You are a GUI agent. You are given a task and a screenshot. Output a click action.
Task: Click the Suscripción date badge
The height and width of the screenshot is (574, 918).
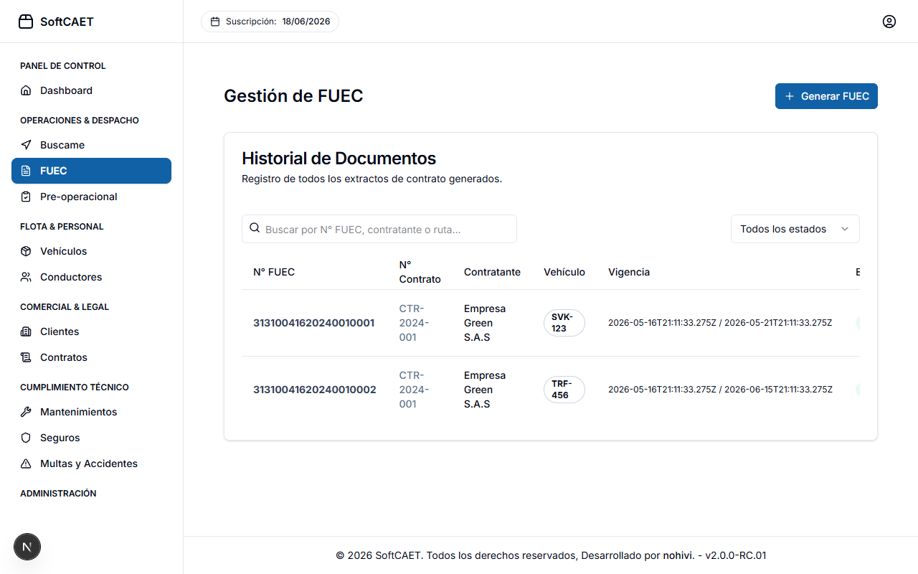[270, 22]
